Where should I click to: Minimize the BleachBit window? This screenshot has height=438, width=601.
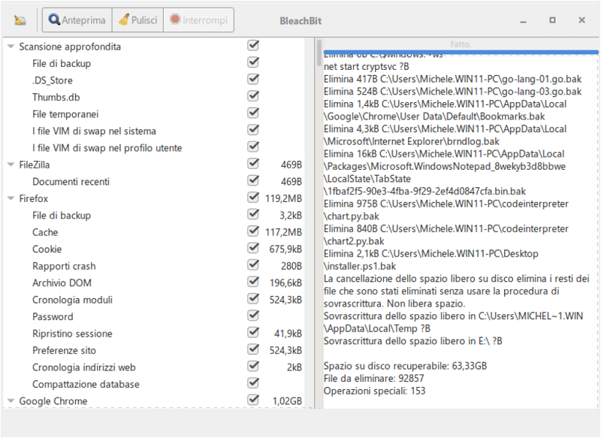523,21
